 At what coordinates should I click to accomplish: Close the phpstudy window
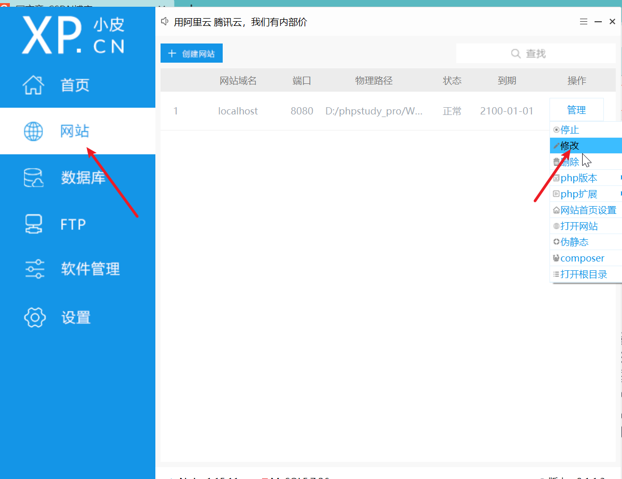pyautogui.click(x=612, y=22)
